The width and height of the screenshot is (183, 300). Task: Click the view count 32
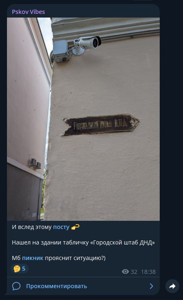[x=134, y=272]
